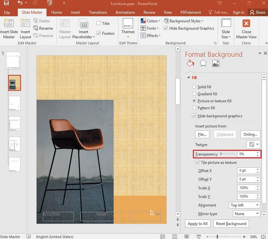Select the Effects icon in Format Background pane

point(203,63)
